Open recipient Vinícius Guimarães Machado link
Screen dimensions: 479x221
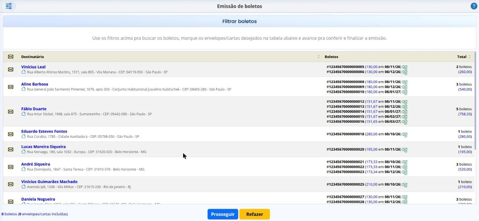coord(49,182)
